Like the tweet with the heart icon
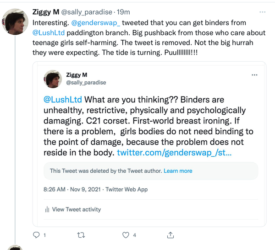Image resolution: width=275 pixels, height=250 pixels. pyautogui.click(x=126, y=235)
